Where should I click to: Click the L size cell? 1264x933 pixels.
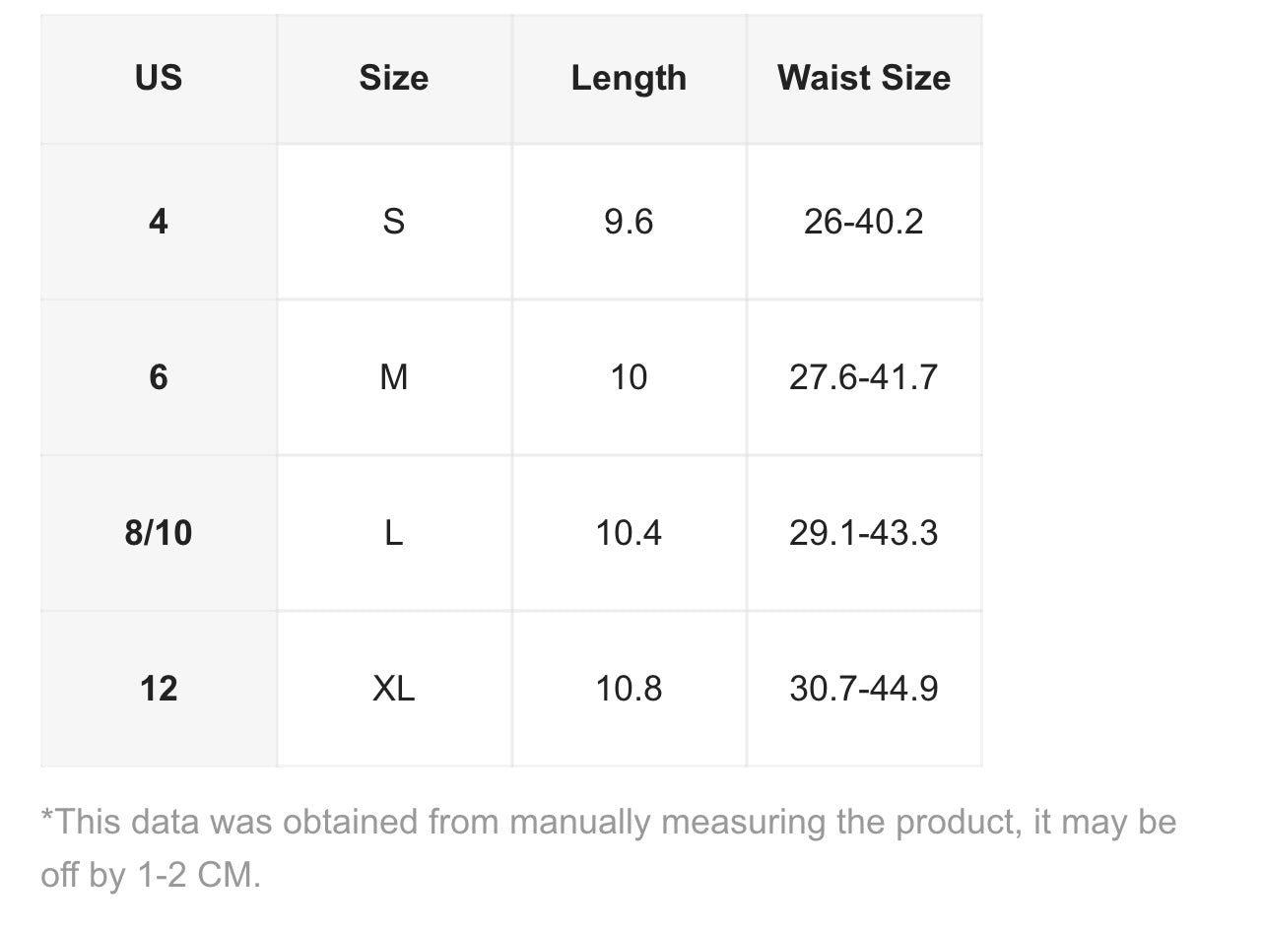pos(394,533)
